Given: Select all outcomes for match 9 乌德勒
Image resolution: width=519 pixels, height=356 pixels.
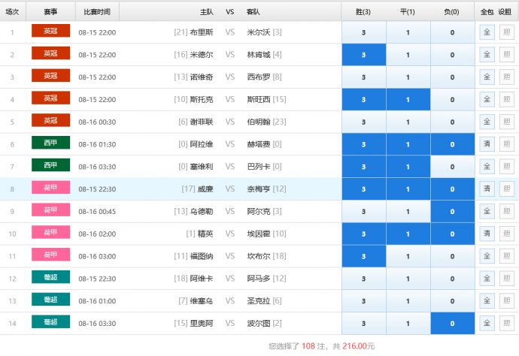Looking at the screenshot, I should coord(487,211).
